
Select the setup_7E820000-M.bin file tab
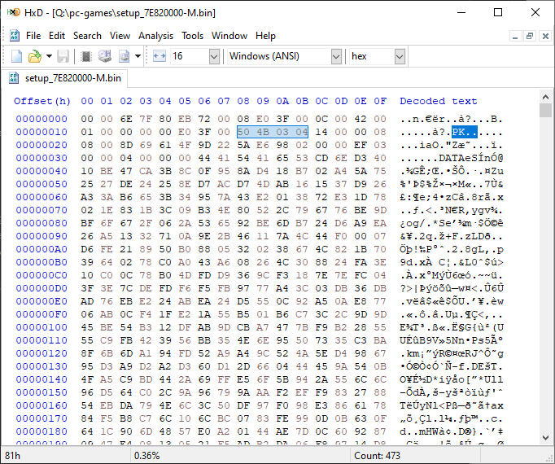tap(65, 78)
